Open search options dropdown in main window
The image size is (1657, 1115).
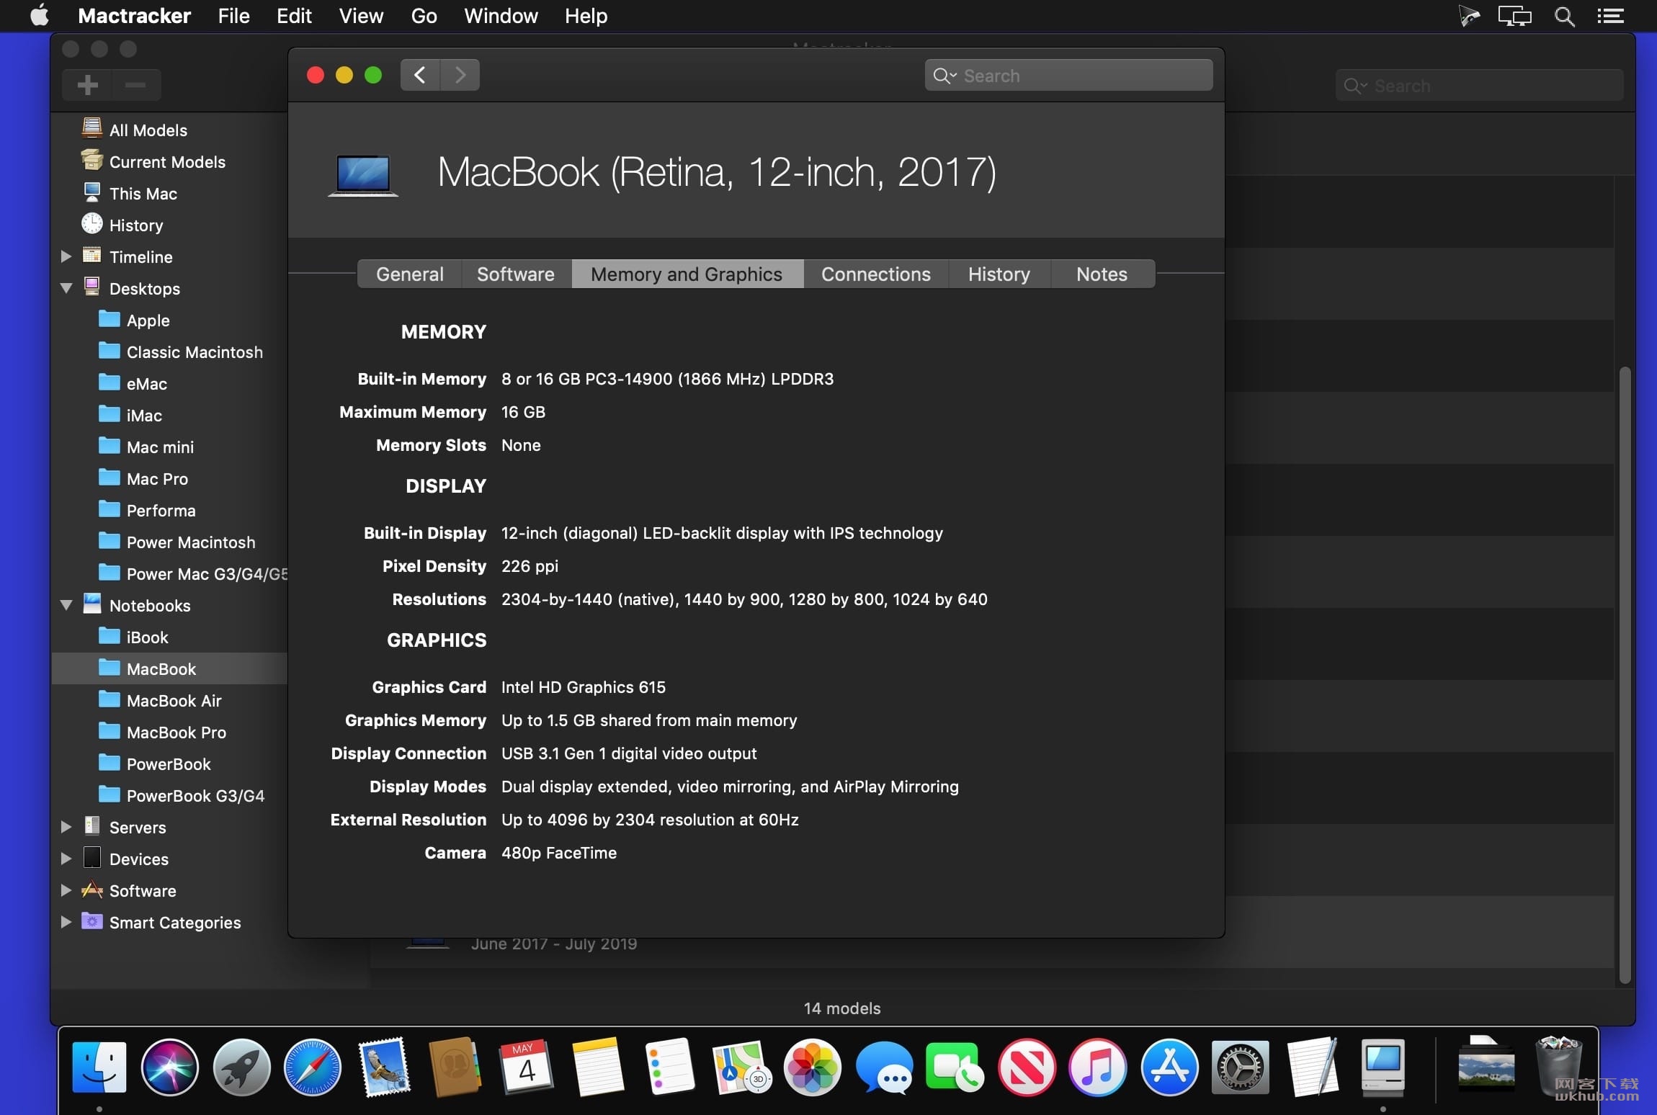[x=1356, y=86]
